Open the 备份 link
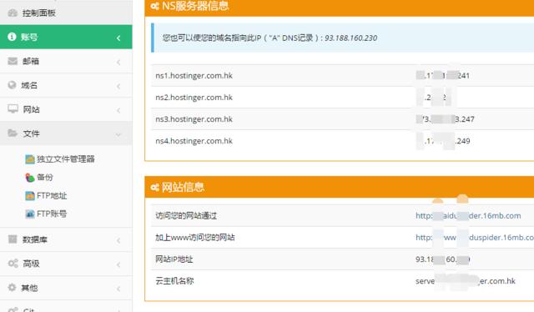 [x=45, y=178]
